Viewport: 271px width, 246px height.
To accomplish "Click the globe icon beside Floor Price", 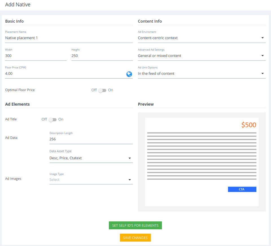I will coord(129,74).
